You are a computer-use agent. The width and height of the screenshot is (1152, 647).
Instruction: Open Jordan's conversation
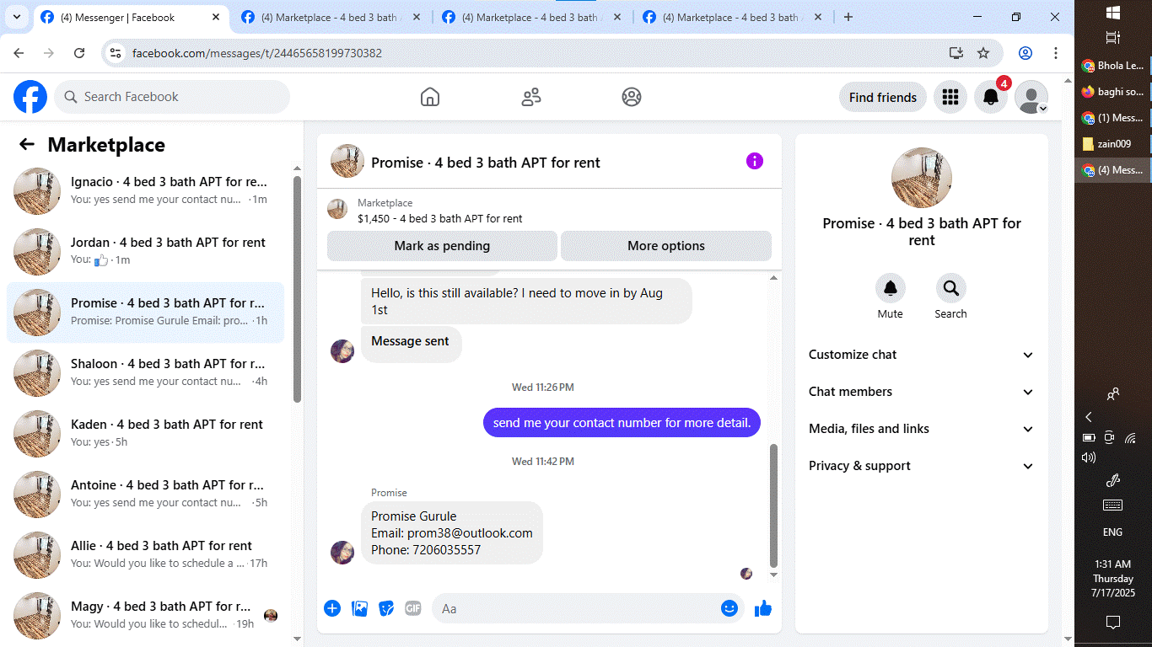(145, 251)
